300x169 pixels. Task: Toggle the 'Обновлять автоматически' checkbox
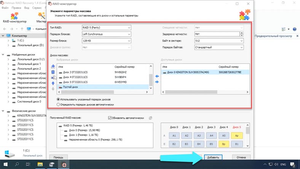110,118
